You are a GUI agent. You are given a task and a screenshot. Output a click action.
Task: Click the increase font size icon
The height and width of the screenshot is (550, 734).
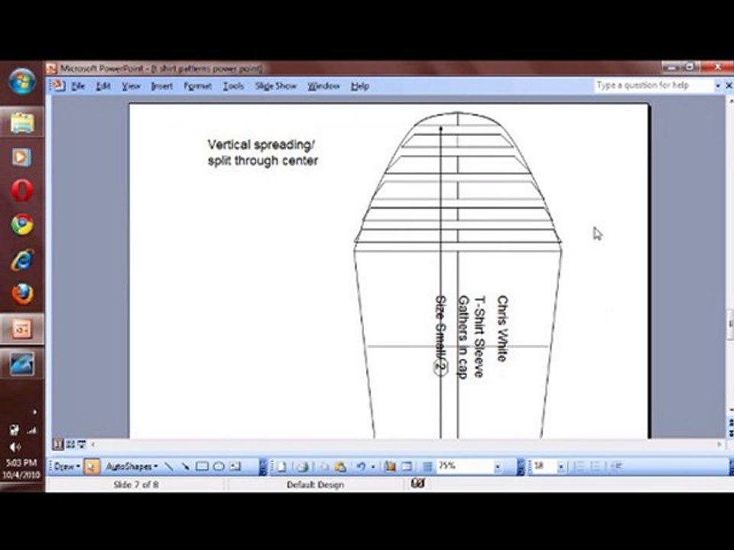(616, 466)
